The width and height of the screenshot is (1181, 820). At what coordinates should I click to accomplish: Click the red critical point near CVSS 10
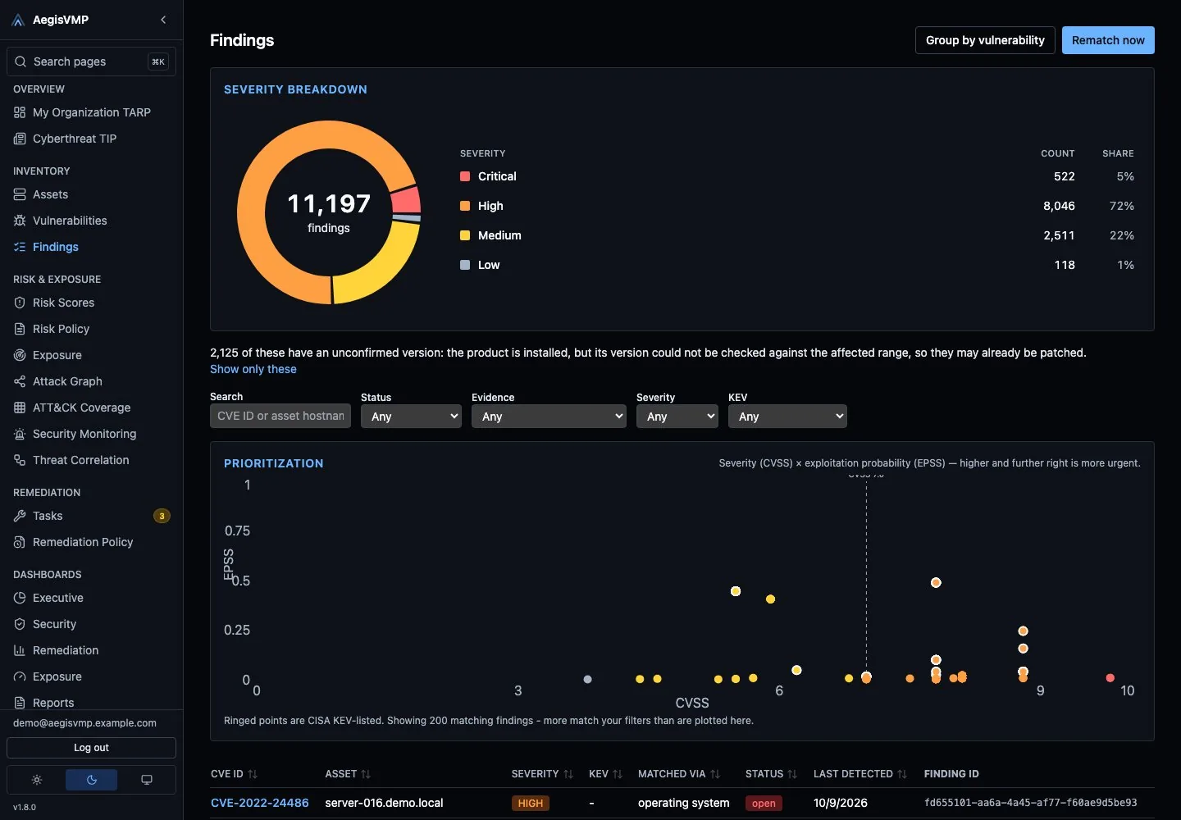(1110, 678)
